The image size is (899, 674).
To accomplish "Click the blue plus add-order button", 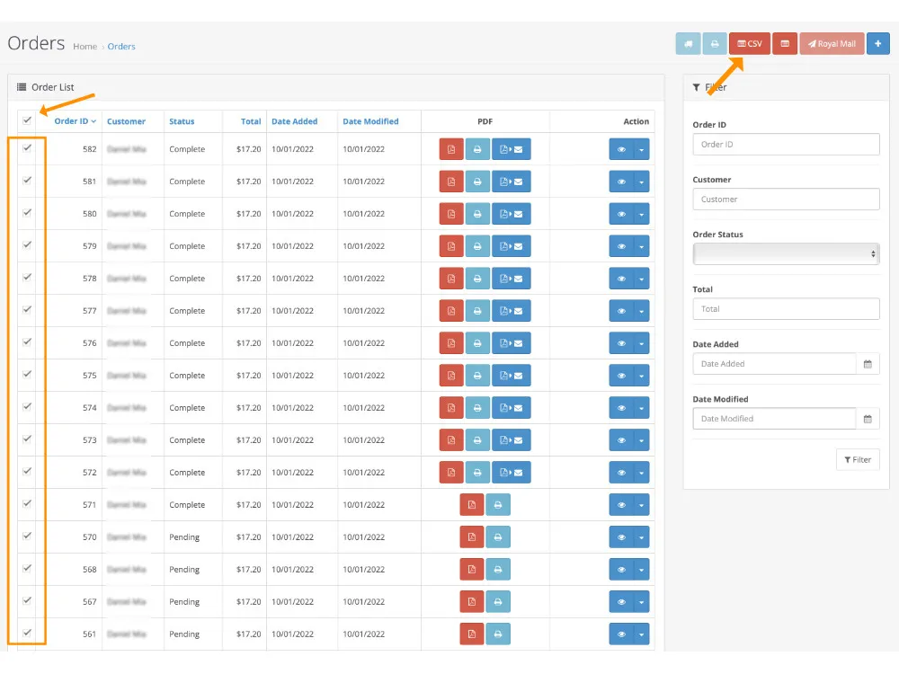I will [878, 43].
